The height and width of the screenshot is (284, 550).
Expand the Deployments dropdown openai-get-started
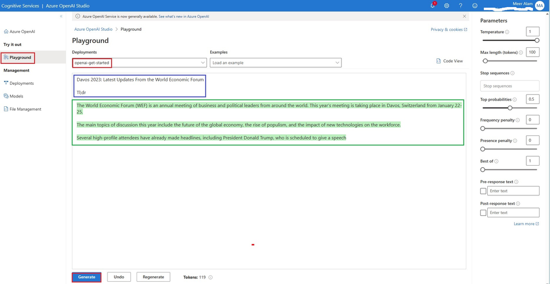click(139, 63)
